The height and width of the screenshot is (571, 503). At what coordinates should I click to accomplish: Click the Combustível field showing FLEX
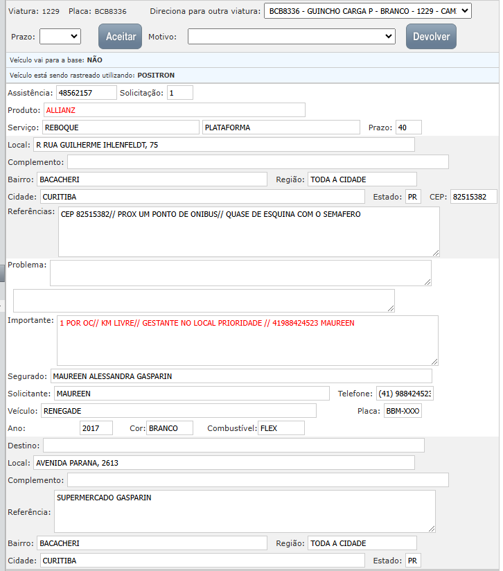(281, 428)
